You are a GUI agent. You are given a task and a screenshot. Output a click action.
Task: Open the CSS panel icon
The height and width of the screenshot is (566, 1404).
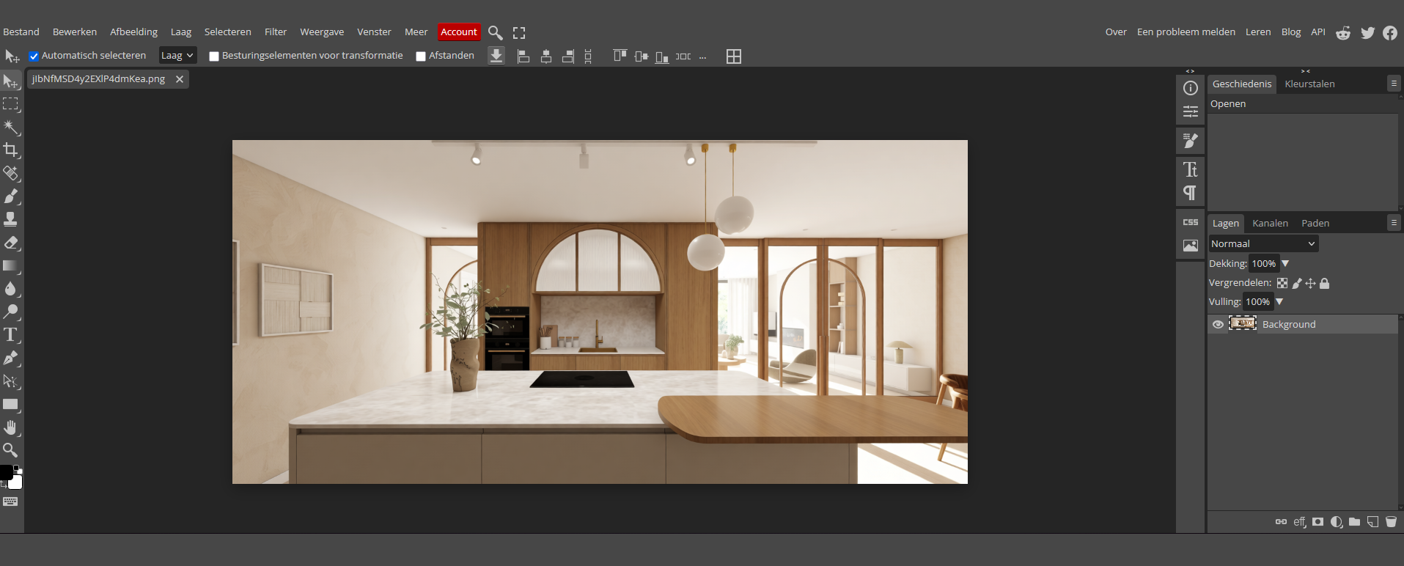(x=1191, y=222)
